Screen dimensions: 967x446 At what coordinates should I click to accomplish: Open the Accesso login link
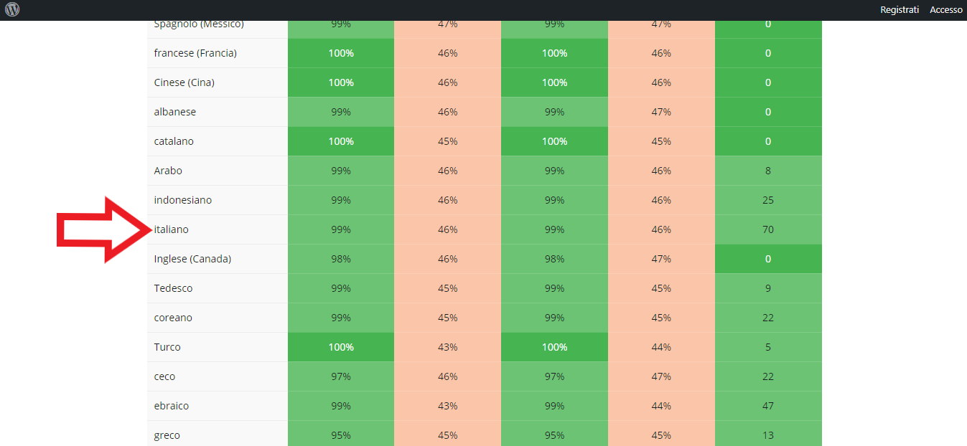pyautogui.click(x=945, y=10)
